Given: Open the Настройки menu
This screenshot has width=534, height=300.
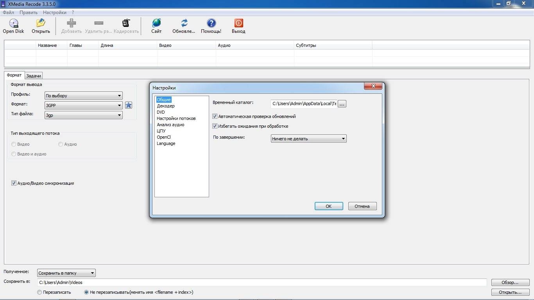Looking at the screenshot, I should [55, 12].
